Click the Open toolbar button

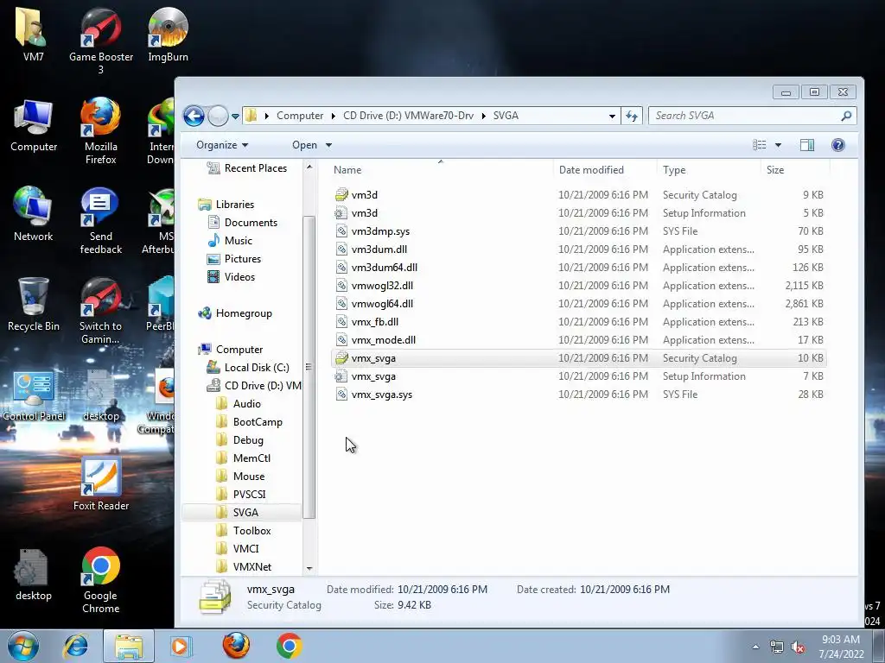coord(304,145)
